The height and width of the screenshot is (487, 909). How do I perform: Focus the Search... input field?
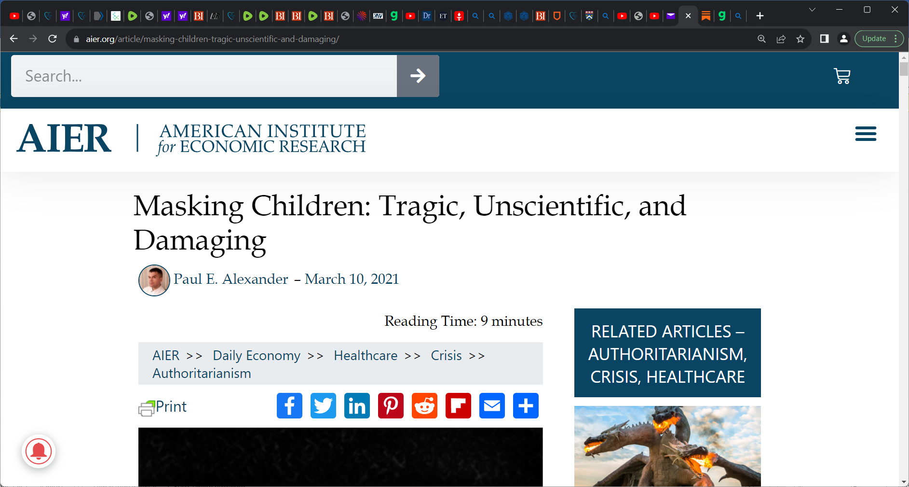click(204, 76)
